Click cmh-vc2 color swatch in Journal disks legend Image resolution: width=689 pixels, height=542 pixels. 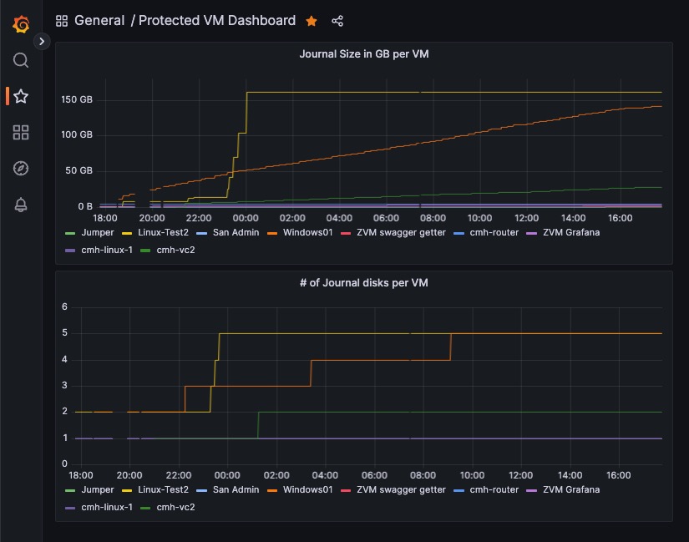[145, 508]
